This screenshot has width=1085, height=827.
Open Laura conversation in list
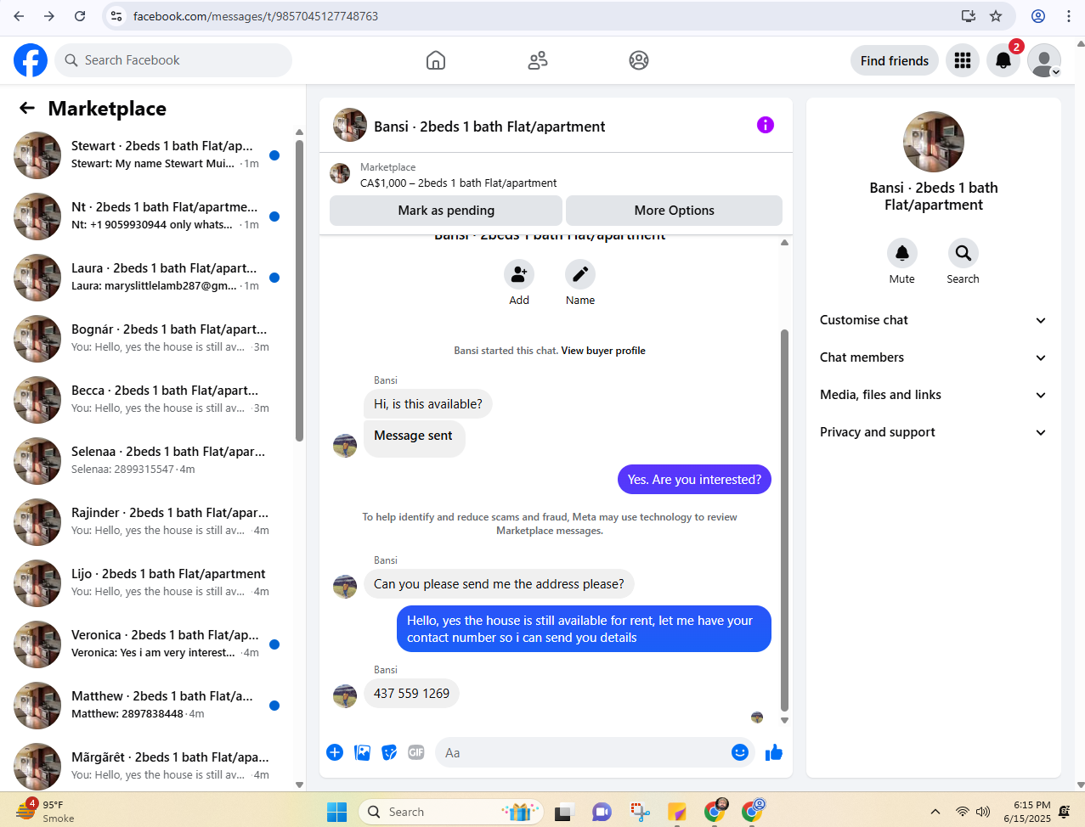click(x=148, y=278)
